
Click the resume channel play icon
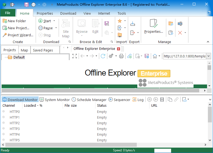click(156, 99)
